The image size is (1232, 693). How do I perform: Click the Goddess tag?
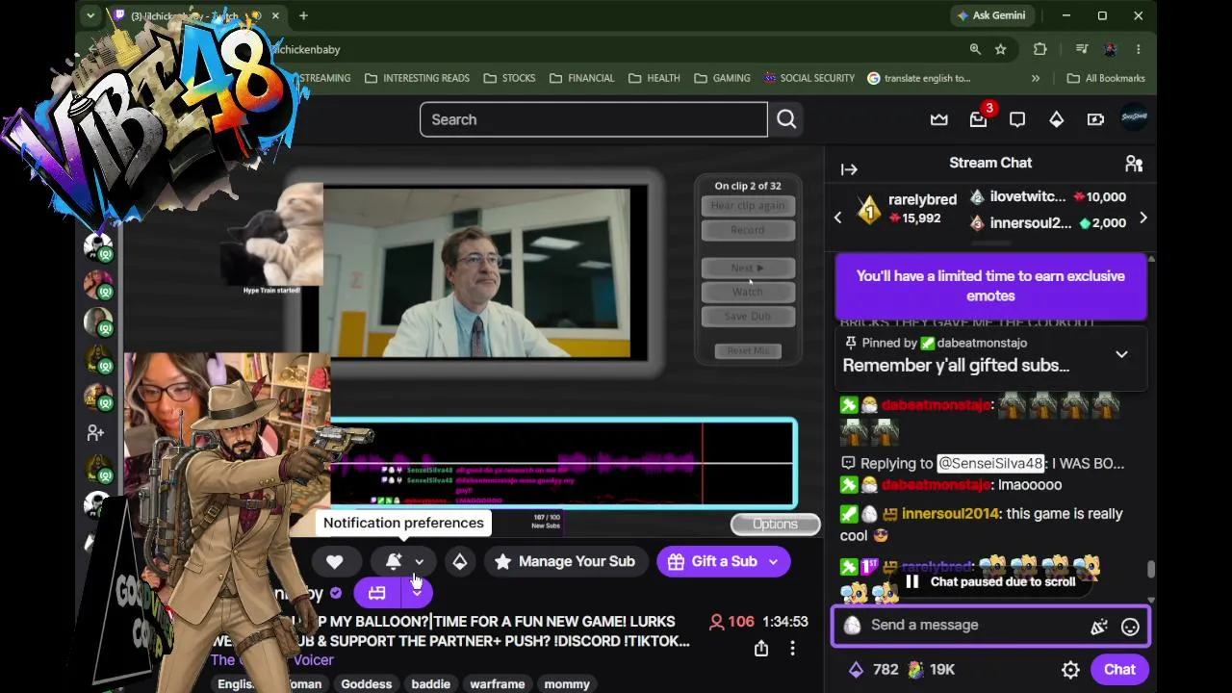point(367,683)
